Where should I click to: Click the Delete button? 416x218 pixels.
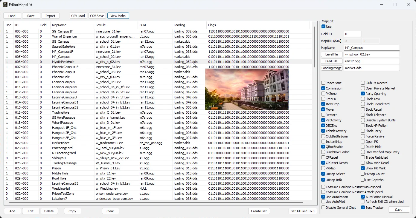point(49,211)
